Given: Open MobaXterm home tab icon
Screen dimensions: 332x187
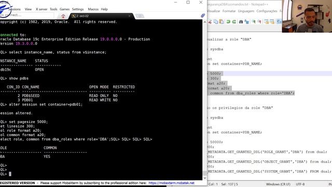Looking at the screenshot, I should point(63,16).
